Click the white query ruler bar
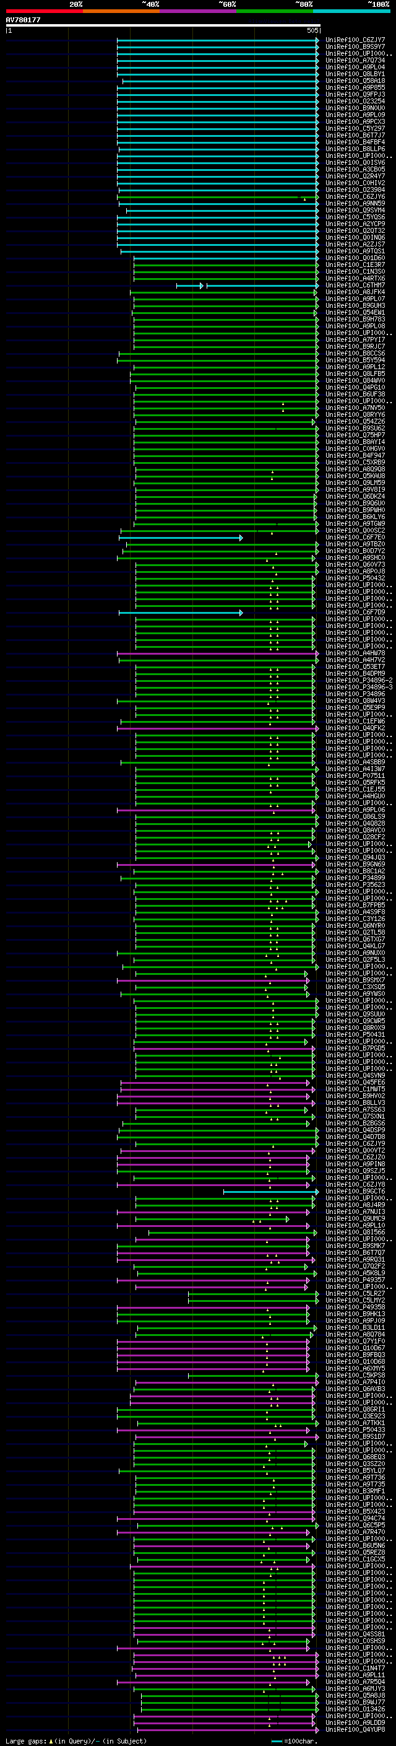 click(163, 25)
